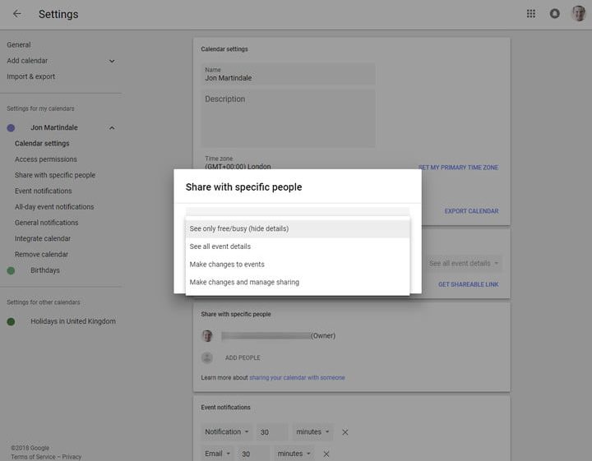
Task: Open General settings
Action: pyautogui.click(x=18, y=45)
